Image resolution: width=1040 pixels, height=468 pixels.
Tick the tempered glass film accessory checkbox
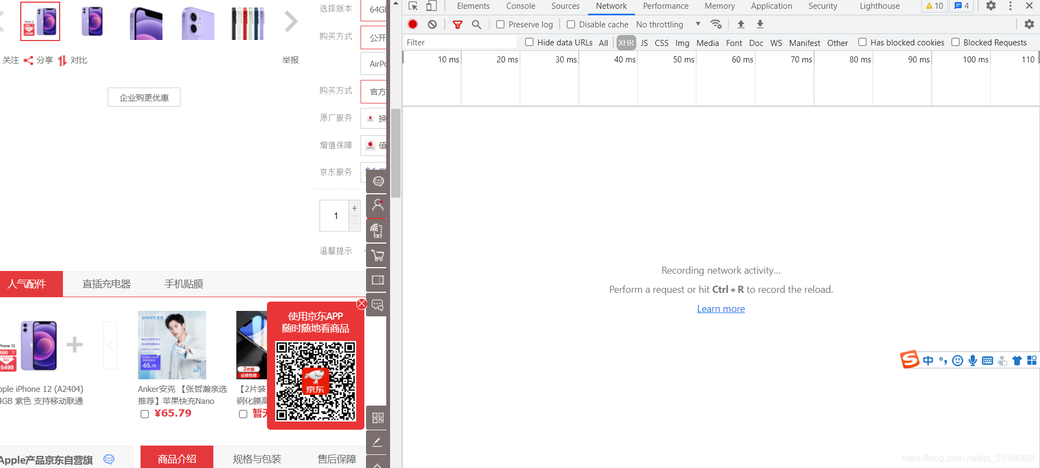pyautogui.click(x=243, y=414)
